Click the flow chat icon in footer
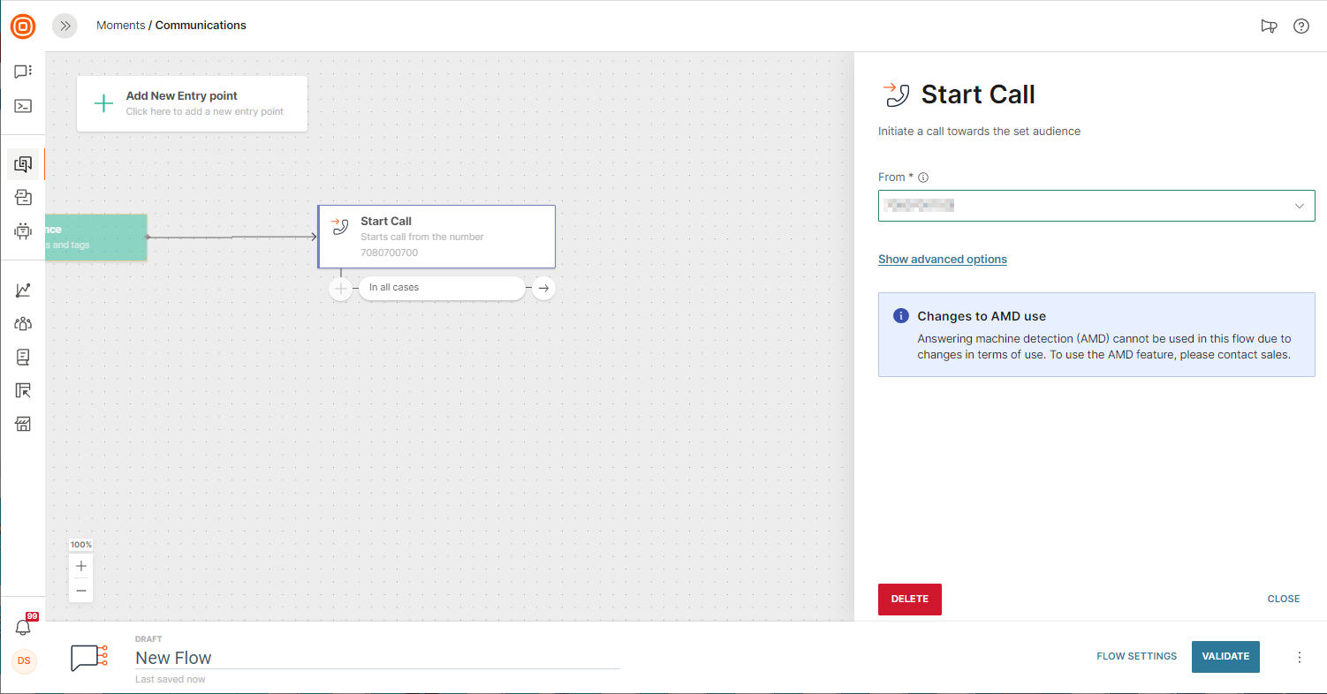Viewport: 1327px width, 694px height. point(89,658)
